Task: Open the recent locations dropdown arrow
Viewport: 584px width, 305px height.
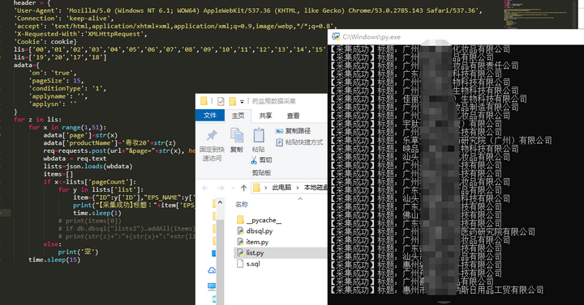Action: 233,188
